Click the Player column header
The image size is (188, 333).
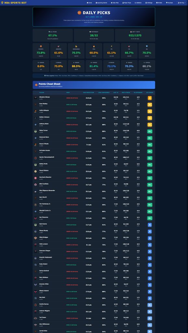(42, 93)
